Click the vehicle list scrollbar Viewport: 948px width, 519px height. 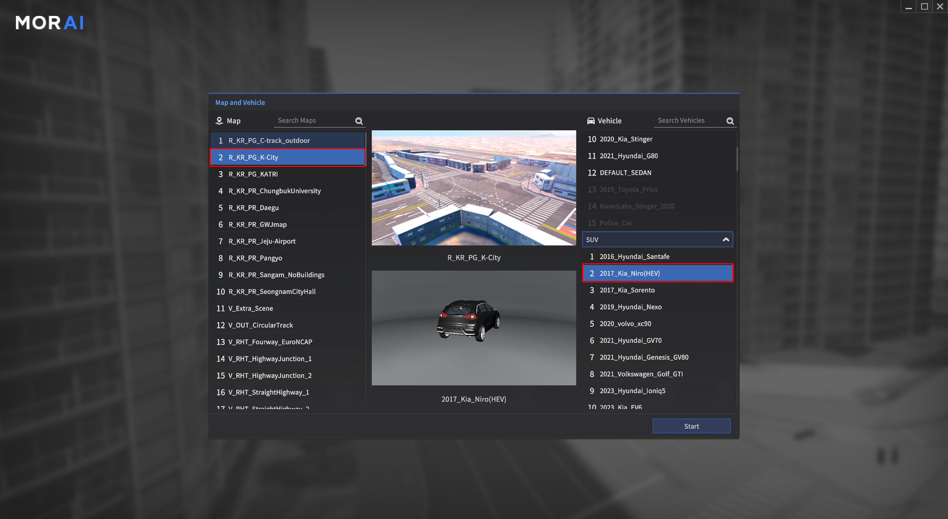click(737, 159)
